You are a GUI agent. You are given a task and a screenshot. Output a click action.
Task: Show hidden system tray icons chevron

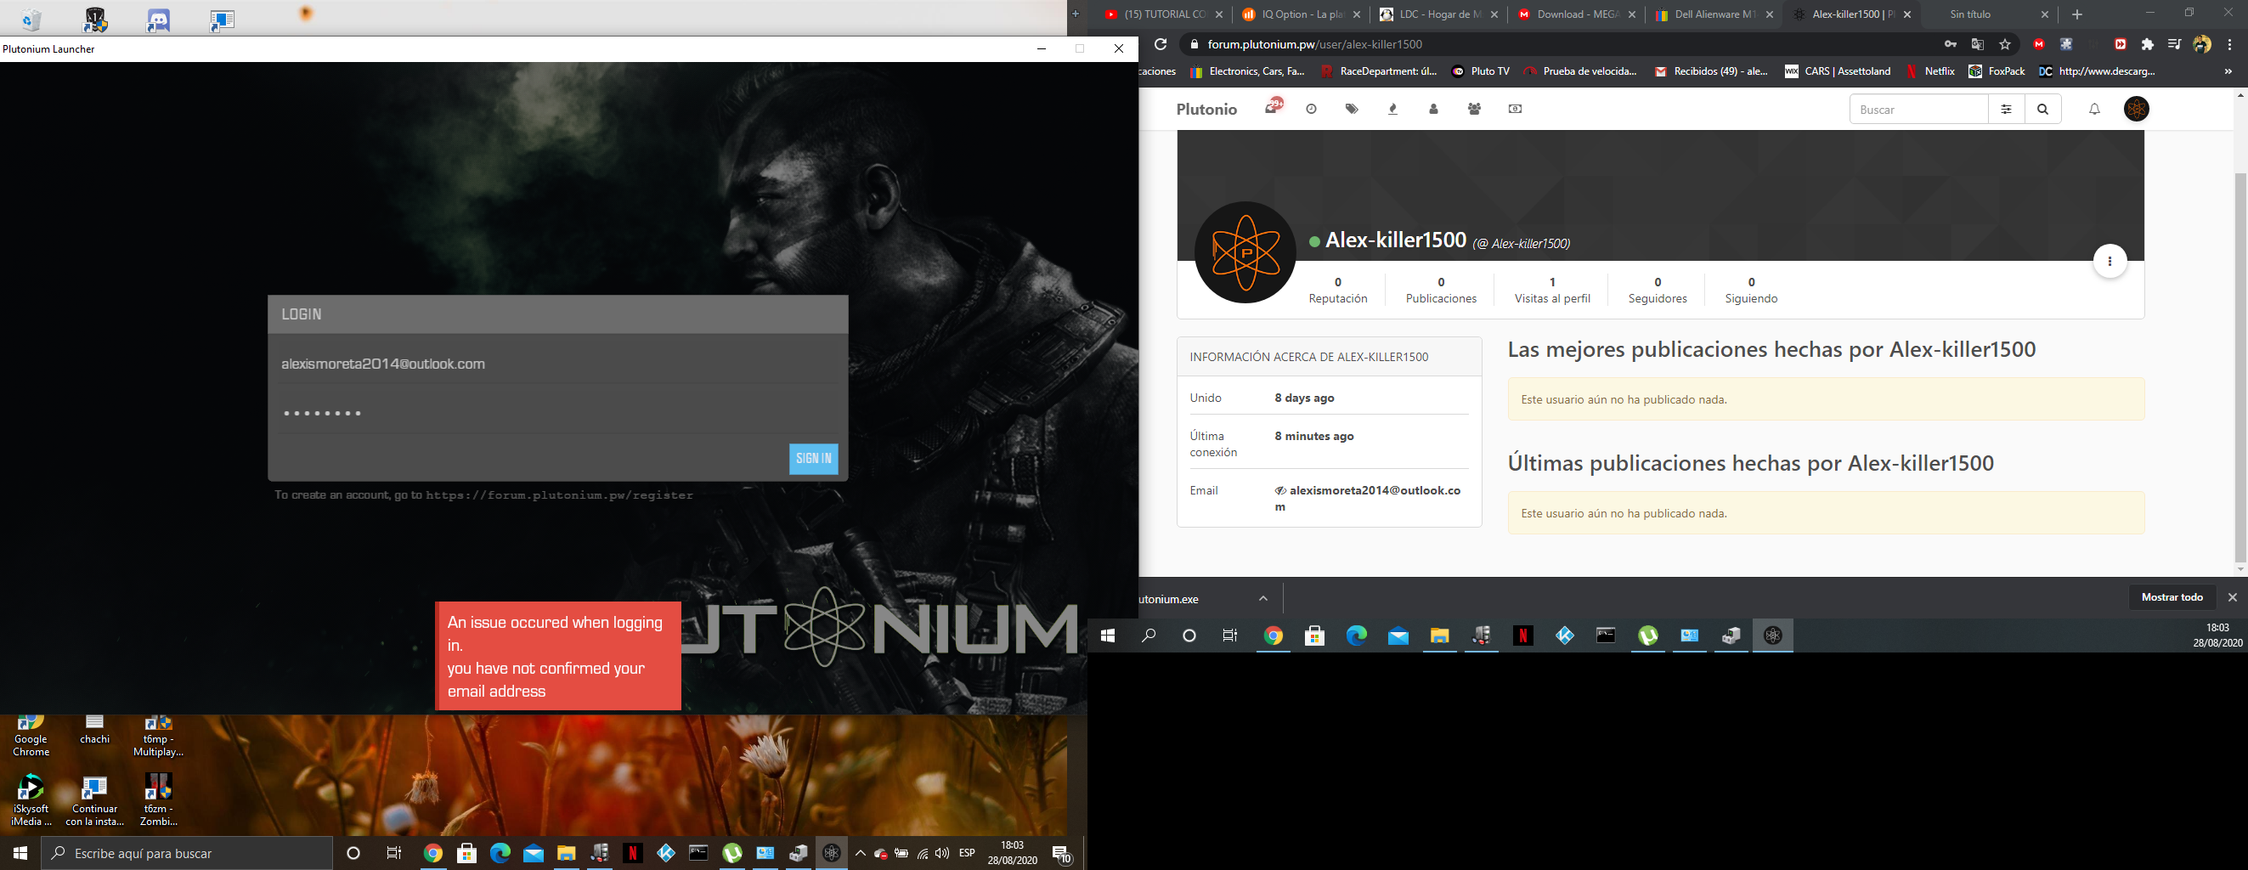tap(860, 853)
